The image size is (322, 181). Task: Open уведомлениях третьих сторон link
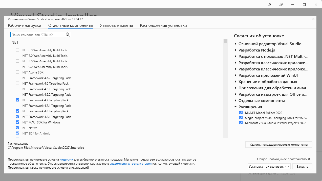click(131, 164)
